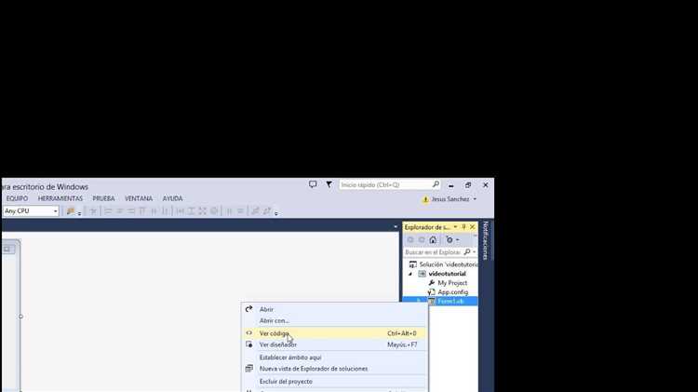The height and width of the screenshot is (392, 698).
Task: Click the Back icon in Solution Explorer
Action: point(410,239)
